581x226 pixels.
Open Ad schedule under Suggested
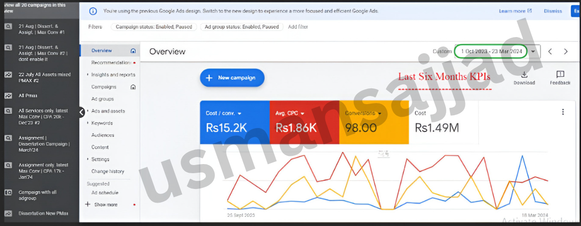(x=105, y=192)
